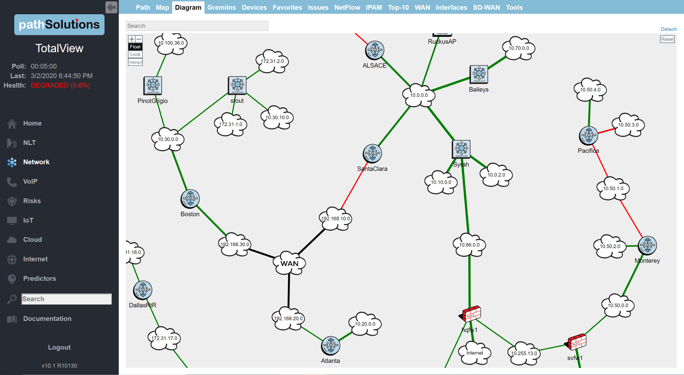
Task: Open the Tools tab
Action: point(514,7)
